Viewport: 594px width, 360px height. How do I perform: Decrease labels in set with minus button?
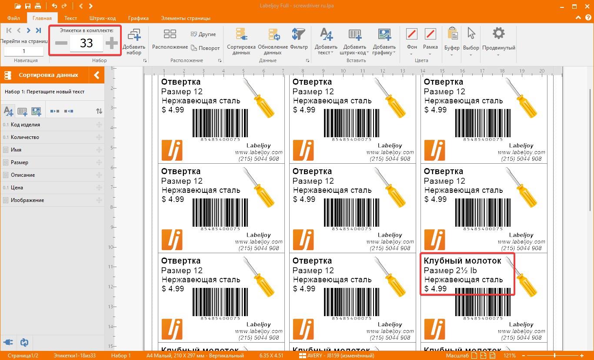pyautogui.click(x=61, y=43)
